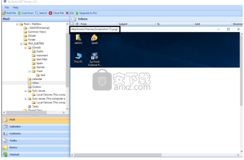The height and width of the screenshot is (160, 244).
Task: Click folder tree scroll right arrow
Action: [64, 113]
